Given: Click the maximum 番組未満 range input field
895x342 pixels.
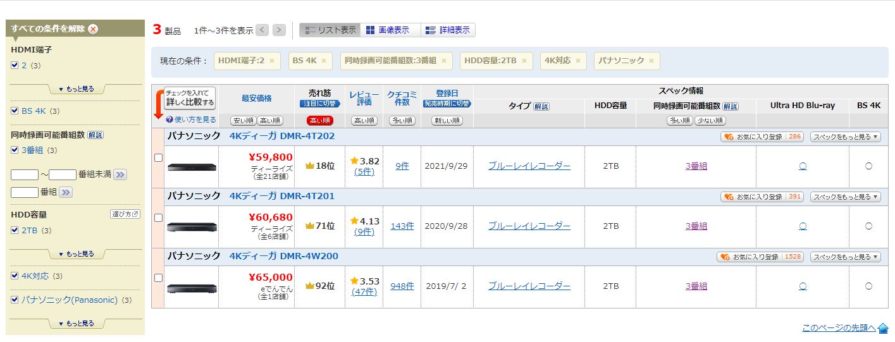Looking at the screenshot, I should click(63, 174).
